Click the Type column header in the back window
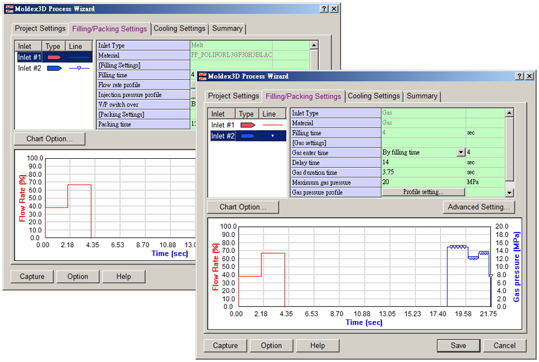 (54, 46)
